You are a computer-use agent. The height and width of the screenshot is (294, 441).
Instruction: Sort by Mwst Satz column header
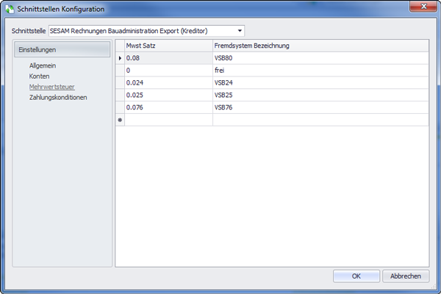pos(168,46)
